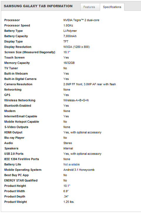Click the Speakers label
The height and width of the screenshot is (213, 141).
point(11,148)
